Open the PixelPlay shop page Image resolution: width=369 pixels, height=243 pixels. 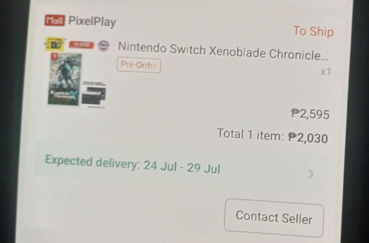[x=92, y=22]
